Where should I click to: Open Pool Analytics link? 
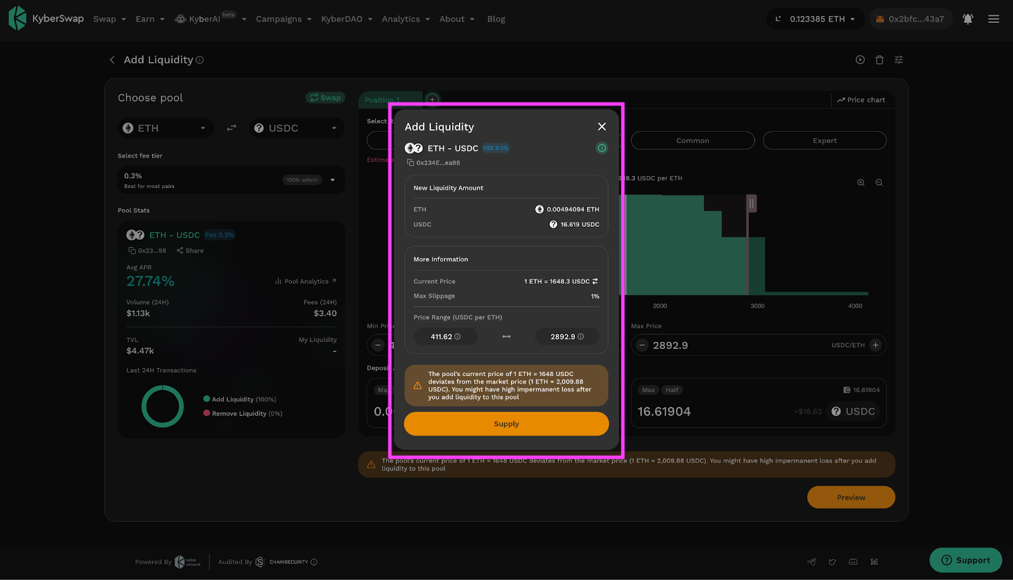306,281
